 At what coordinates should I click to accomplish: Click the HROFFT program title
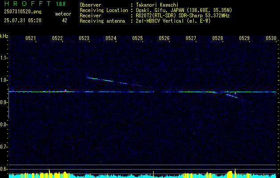(x=28, y=4)
